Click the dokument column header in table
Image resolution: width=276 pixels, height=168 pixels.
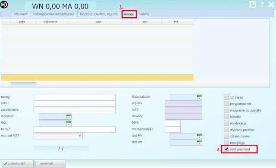pos(52,22)
